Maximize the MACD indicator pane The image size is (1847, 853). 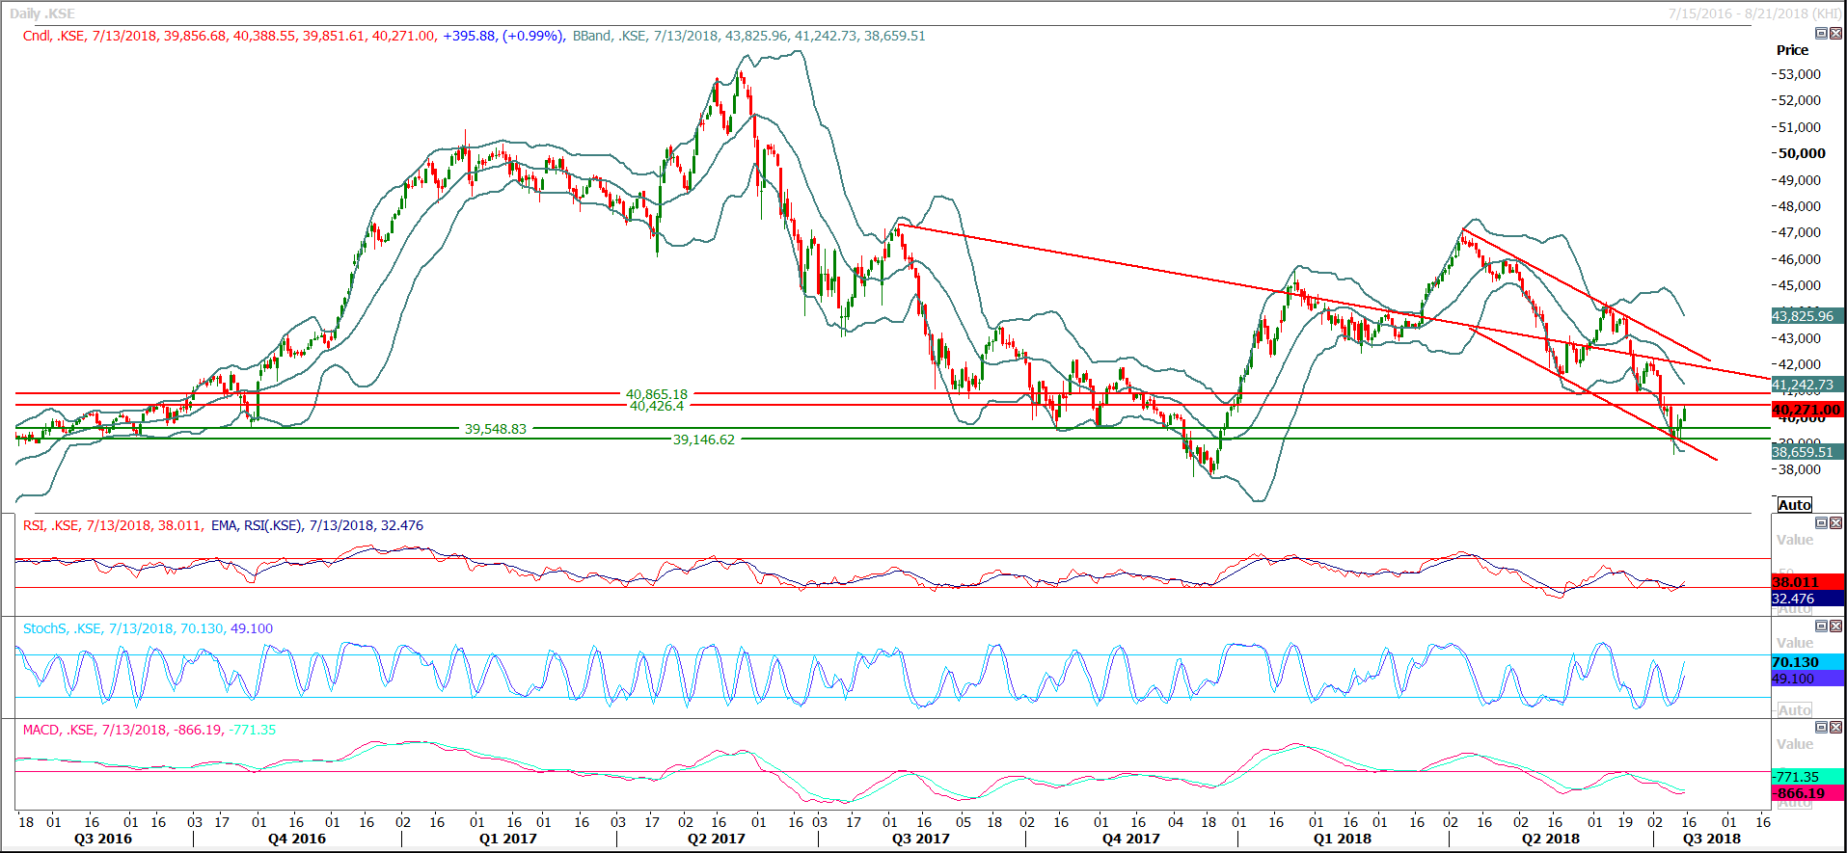(x=1821, y=728)
